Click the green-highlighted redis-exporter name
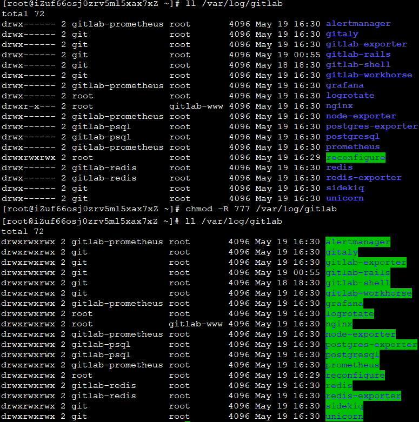The width and height of the screenshot is (419, 422). (x=363, y=396)
